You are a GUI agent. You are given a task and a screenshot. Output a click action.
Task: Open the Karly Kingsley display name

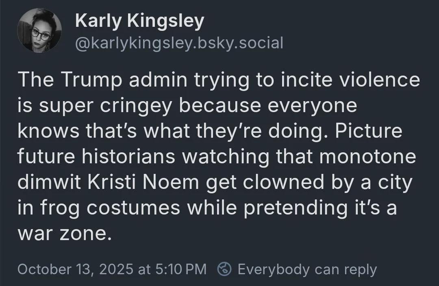coord(139,22)
